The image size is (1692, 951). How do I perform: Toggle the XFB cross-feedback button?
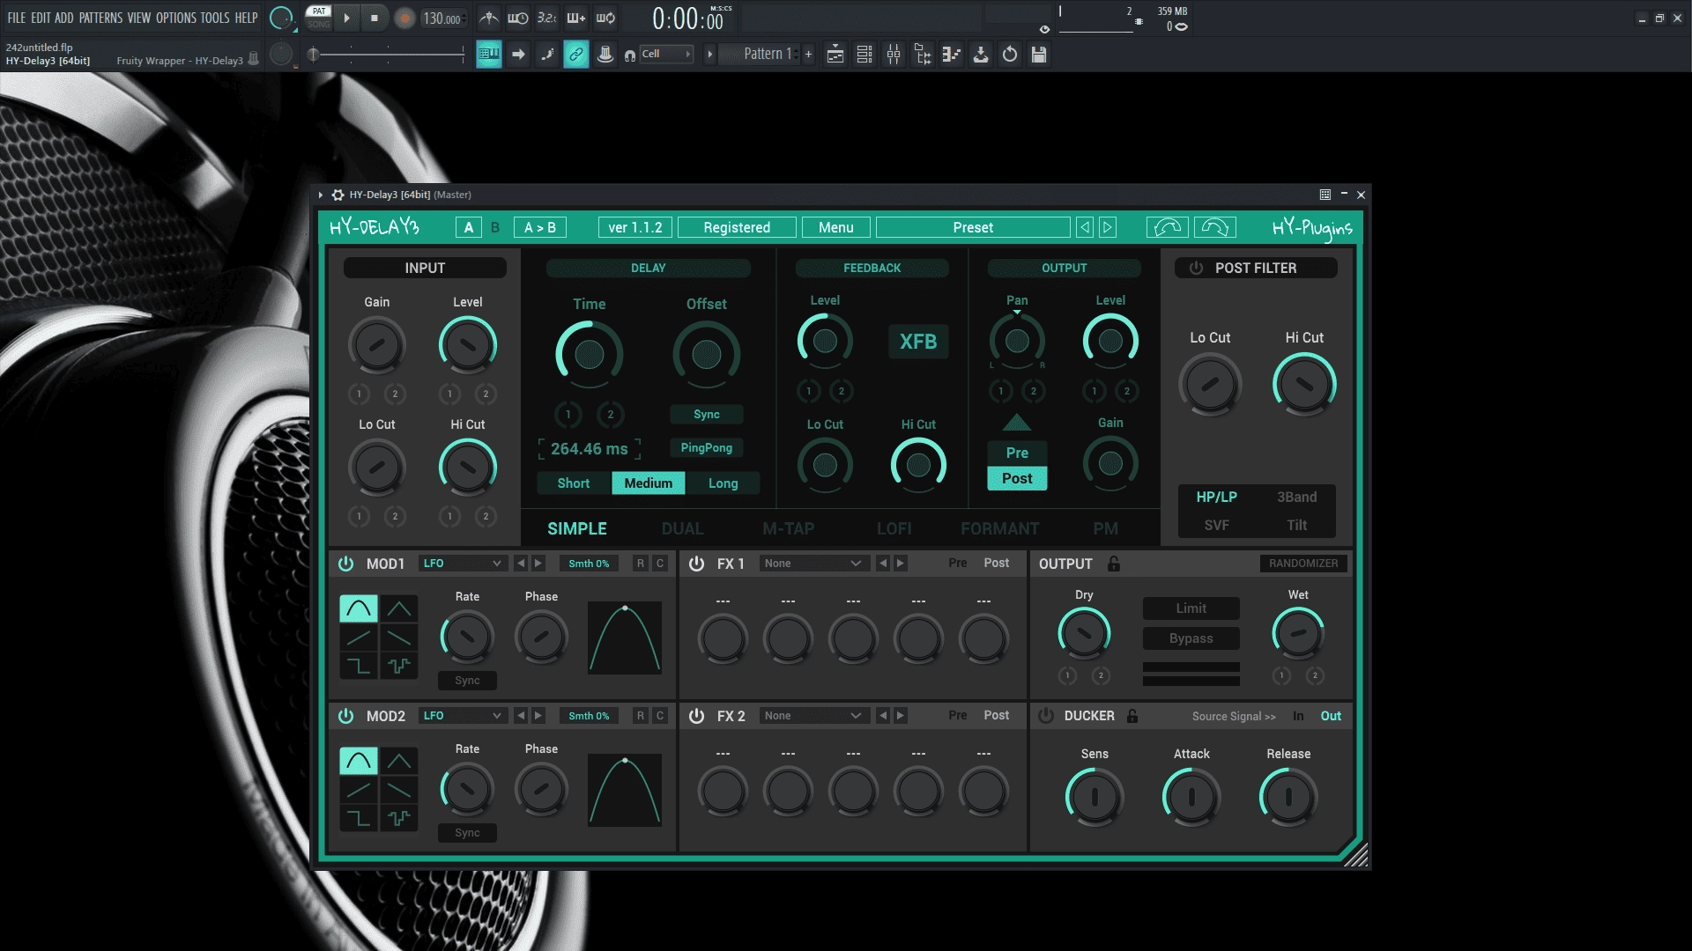pos(918,342)
